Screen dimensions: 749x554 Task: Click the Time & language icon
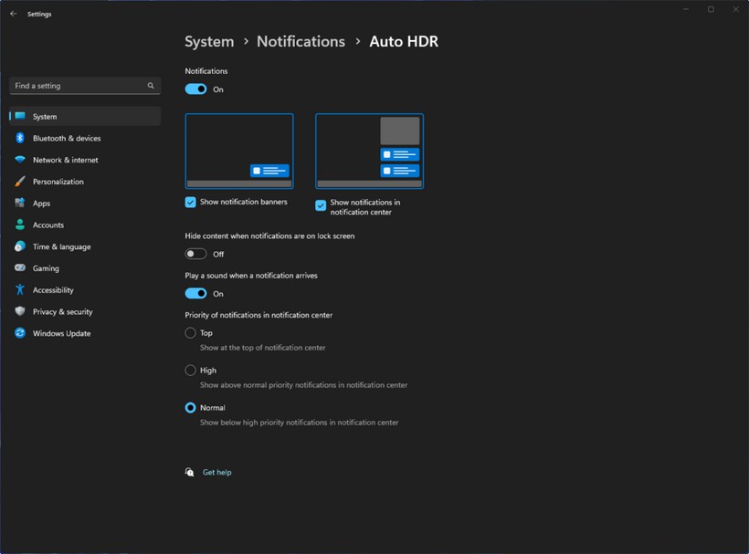point(20,246)
